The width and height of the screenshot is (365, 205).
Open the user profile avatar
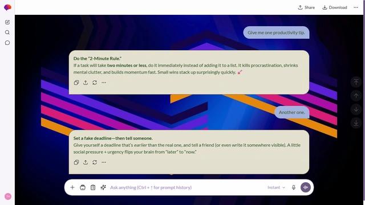(x=8, y=196)
